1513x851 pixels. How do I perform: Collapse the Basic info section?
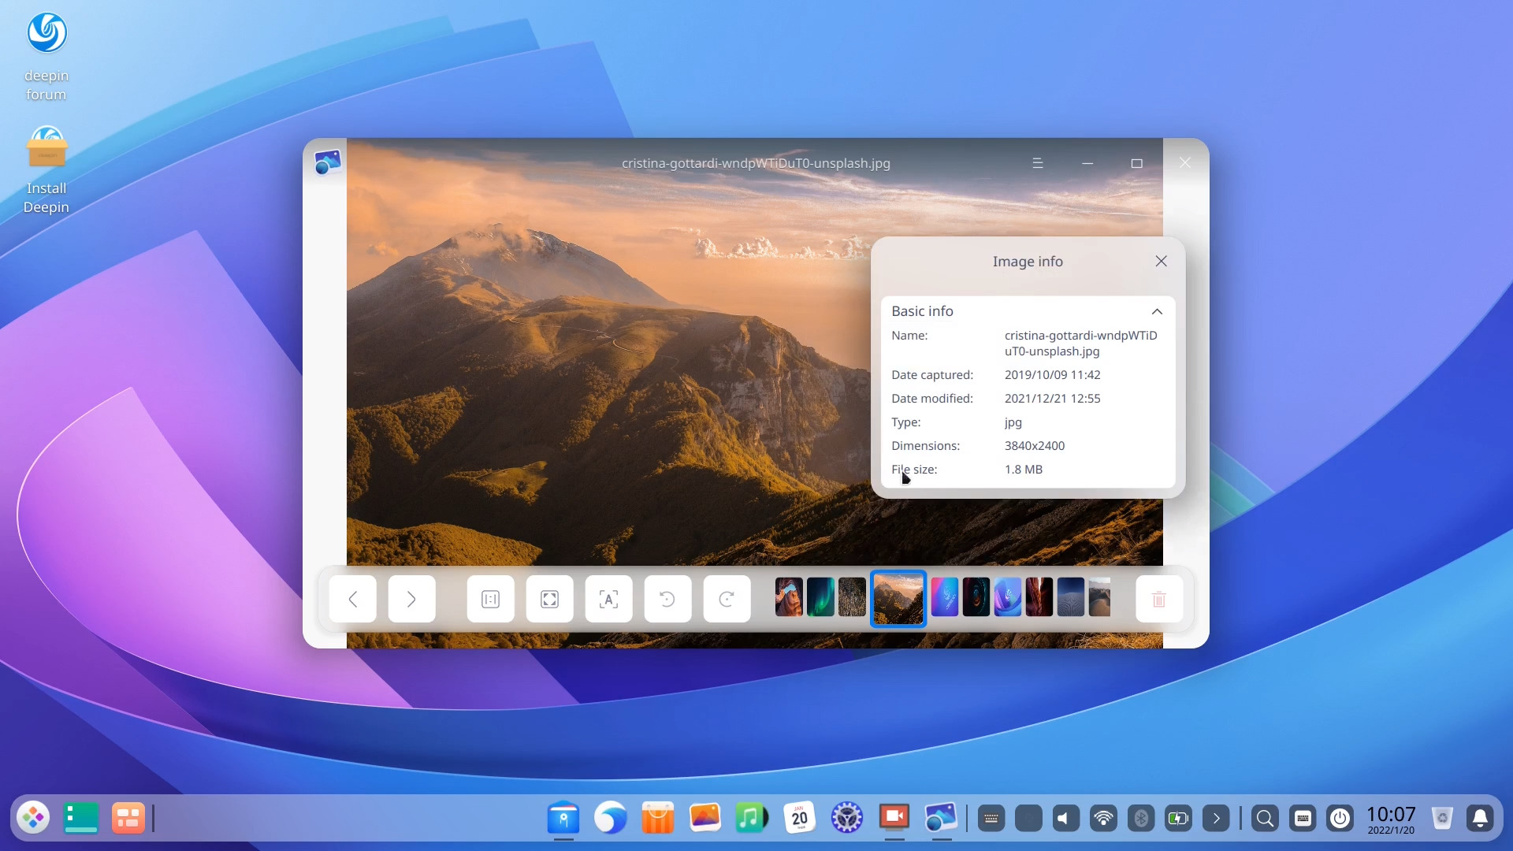click(x=1157, y=311)
